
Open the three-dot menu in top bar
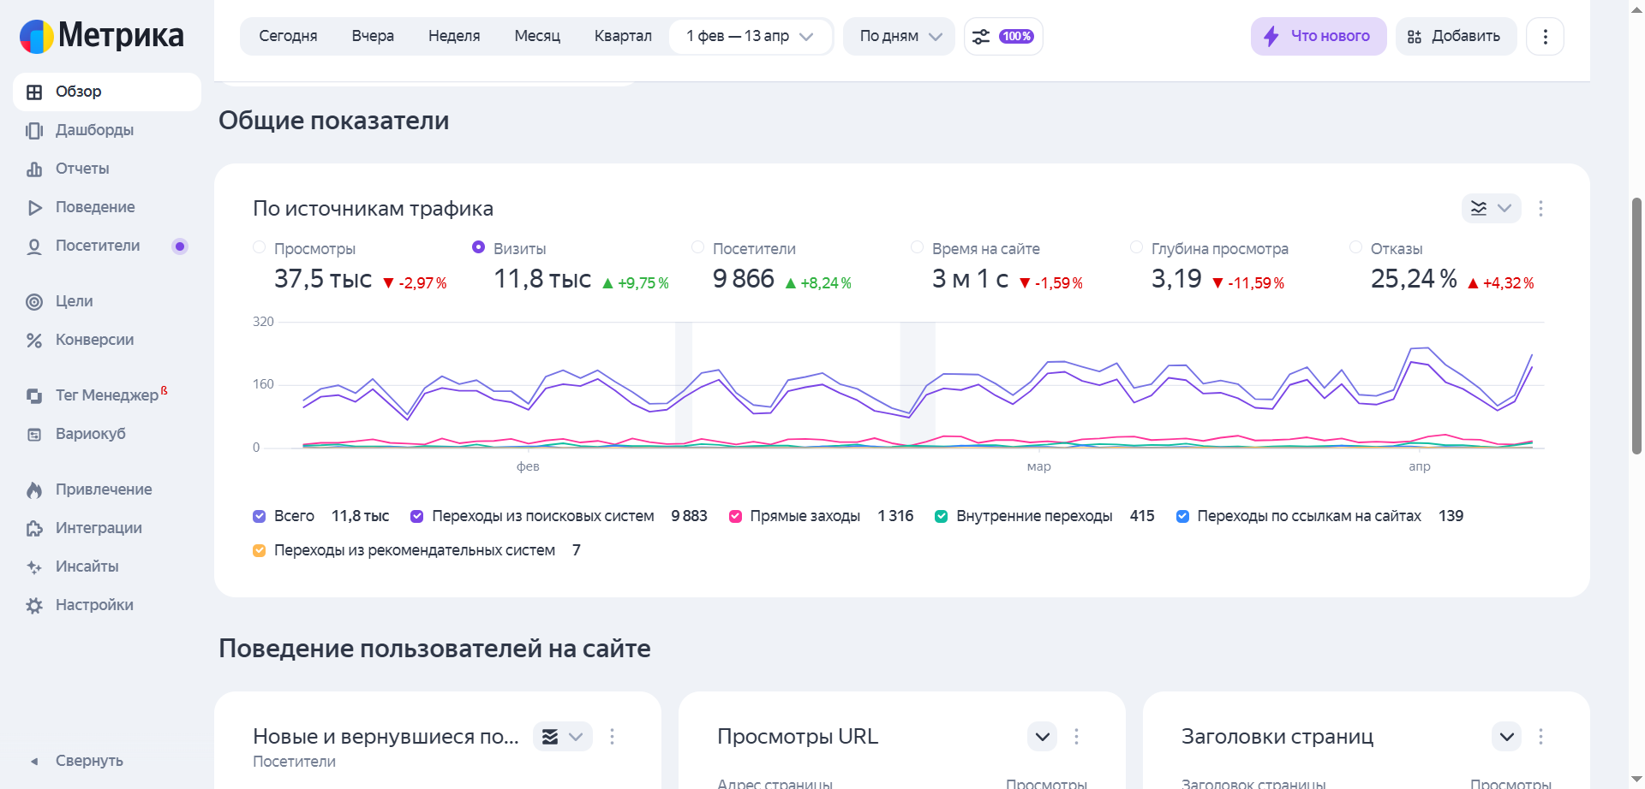click(x=1545, y=36)
